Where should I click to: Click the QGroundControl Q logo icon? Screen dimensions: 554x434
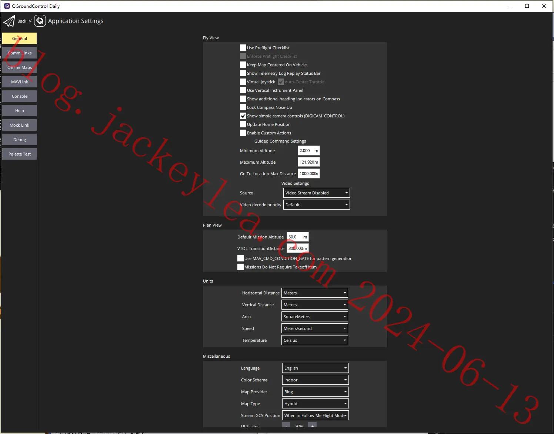[40, 21]
